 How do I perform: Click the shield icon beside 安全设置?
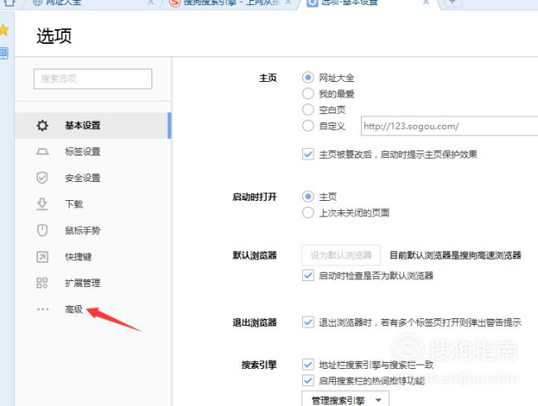(42, 178)
